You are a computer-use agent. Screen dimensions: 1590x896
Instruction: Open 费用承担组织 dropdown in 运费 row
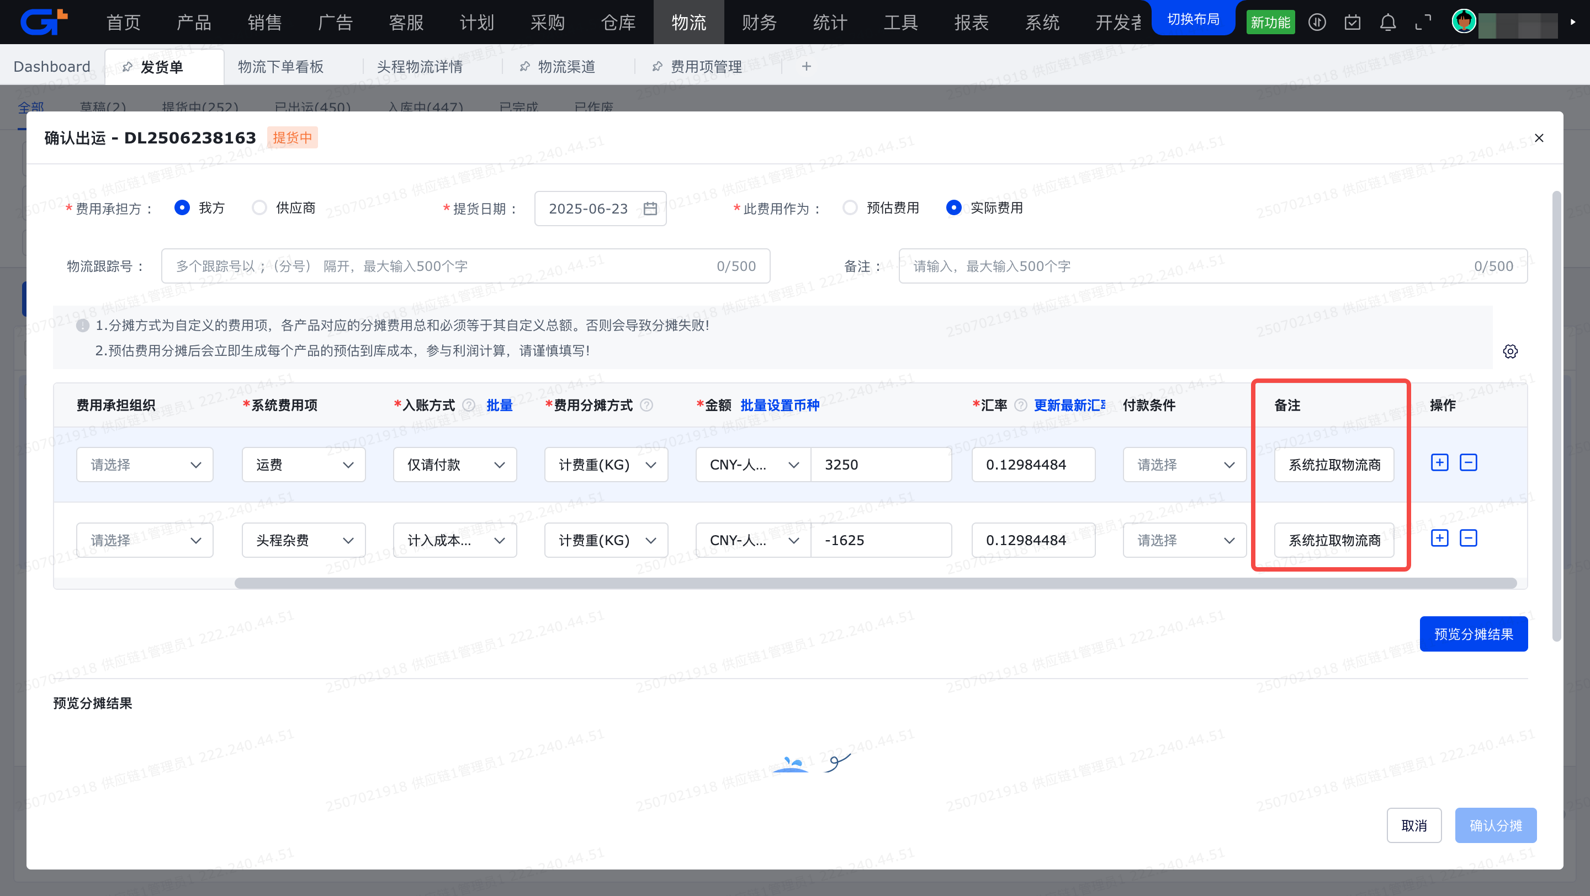pos(145,465)
